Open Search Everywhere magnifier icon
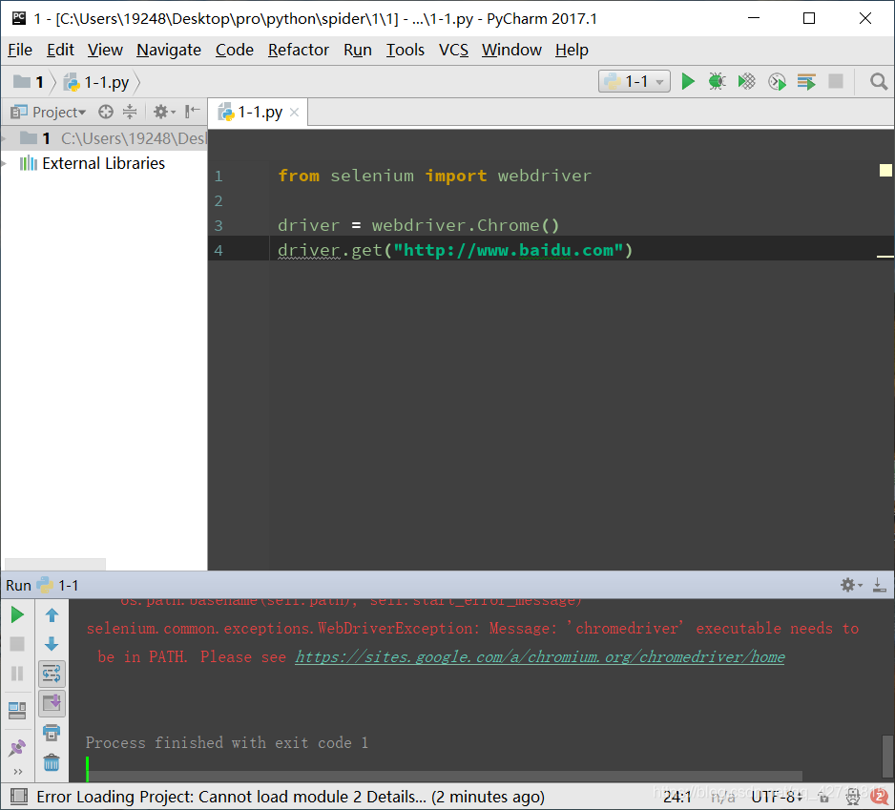This screenshot has height=810, width=895. [878, 81]
